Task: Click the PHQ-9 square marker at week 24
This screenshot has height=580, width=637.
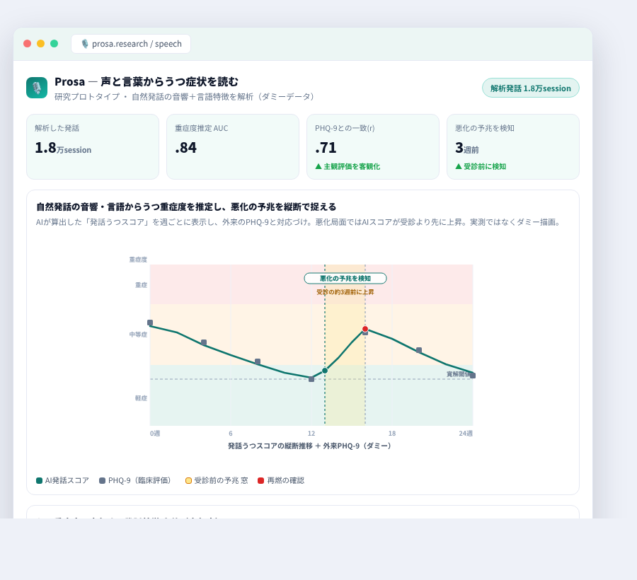Action: point(473,376)
